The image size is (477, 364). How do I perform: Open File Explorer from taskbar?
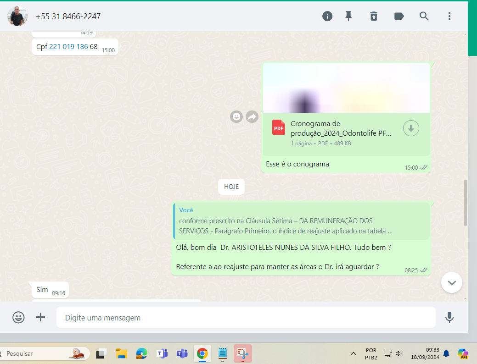[121, 353]
